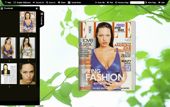Collapse the vertical Thumbnails side tab
This screenshot has height=107, width=170.
[x=42, y=19]
